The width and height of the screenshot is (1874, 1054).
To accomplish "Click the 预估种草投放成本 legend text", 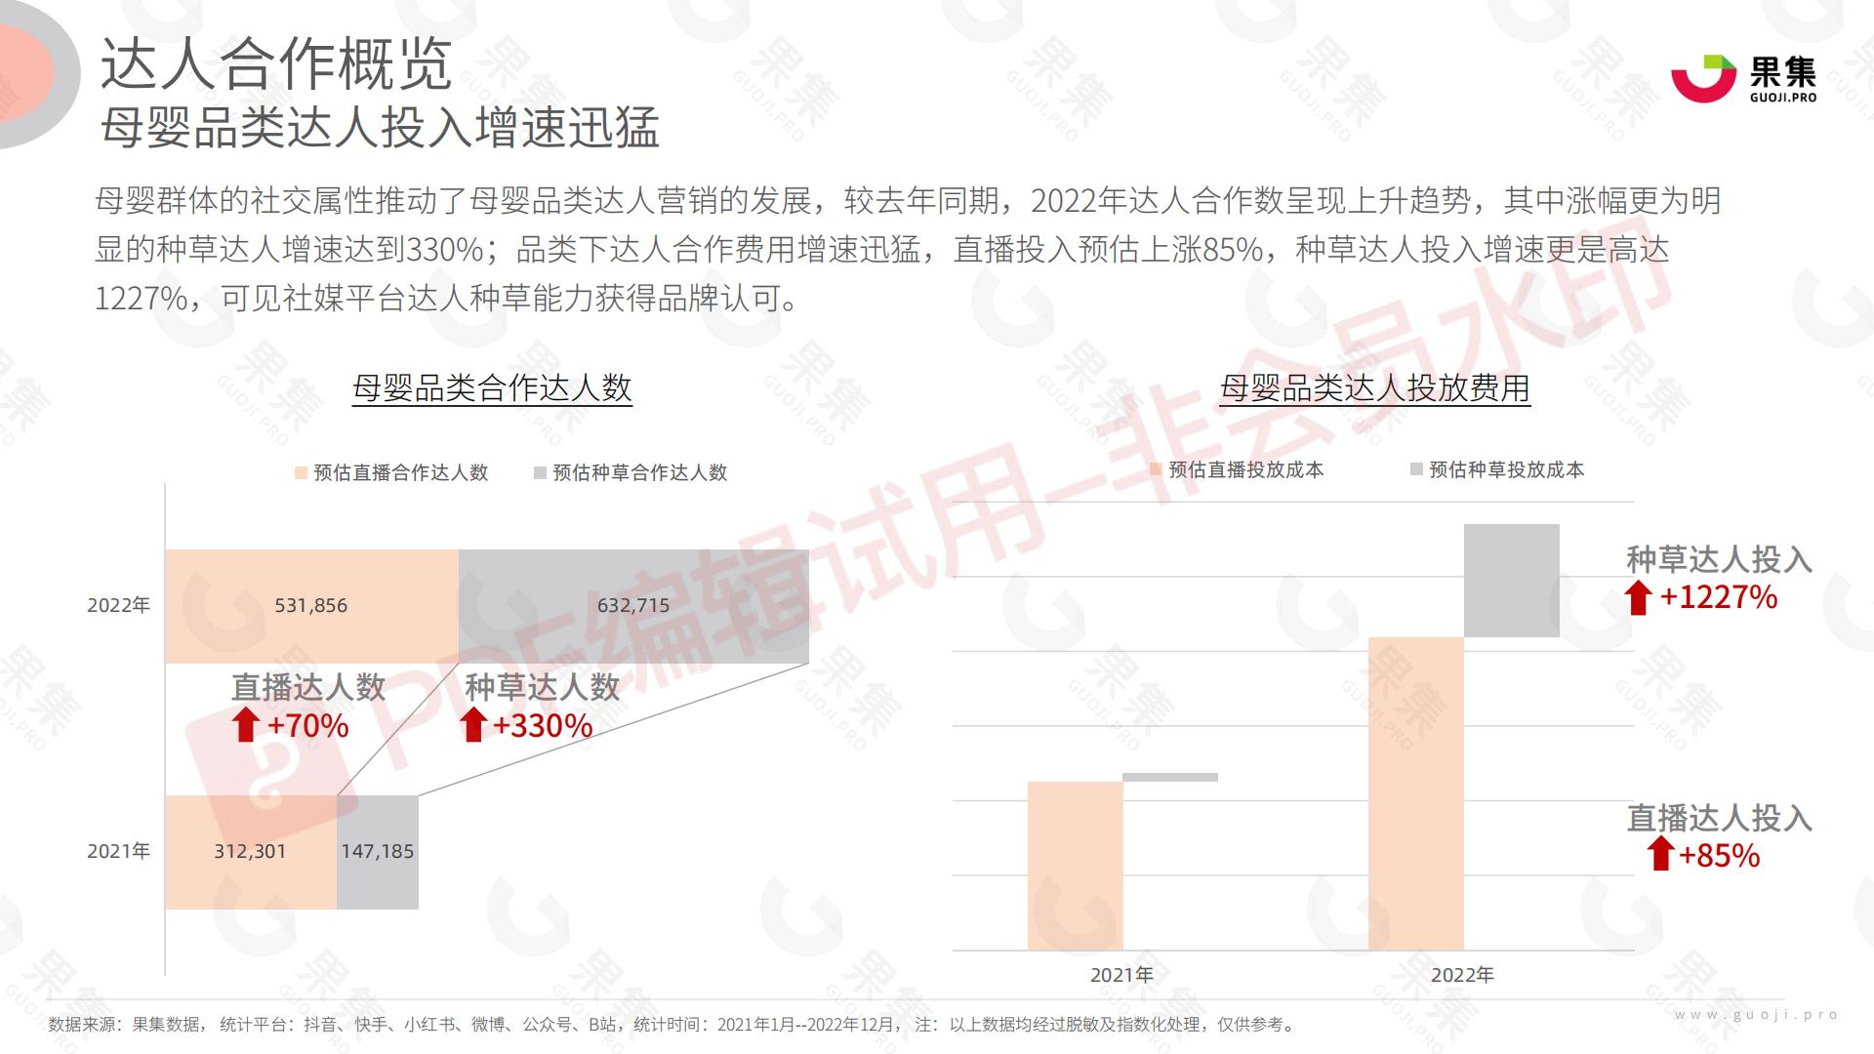I will [x=1507, y=469].
